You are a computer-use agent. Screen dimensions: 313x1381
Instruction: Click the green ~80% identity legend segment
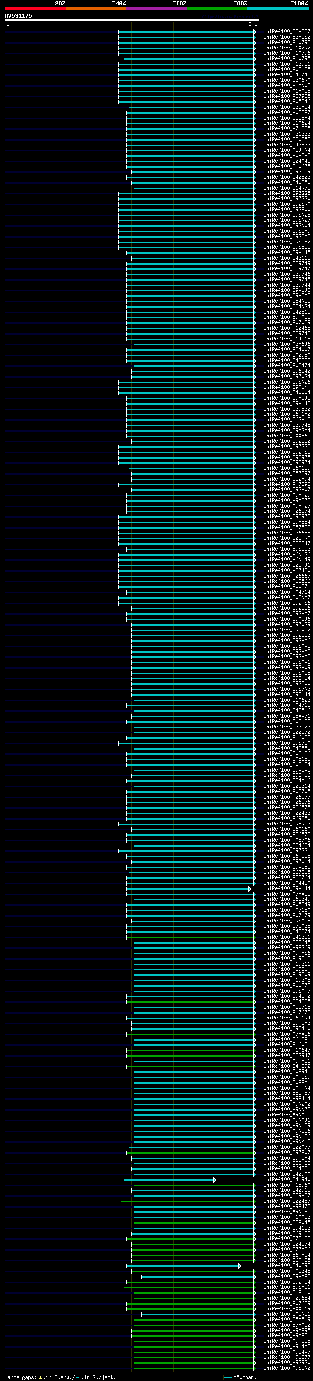click(x=217, y=9)
